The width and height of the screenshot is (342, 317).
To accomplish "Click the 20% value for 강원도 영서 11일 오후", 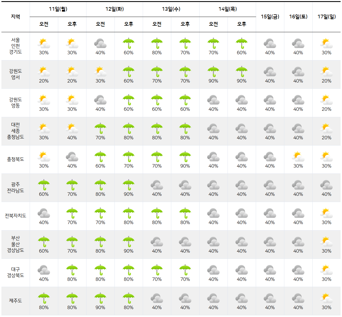I will click(72, 81).
